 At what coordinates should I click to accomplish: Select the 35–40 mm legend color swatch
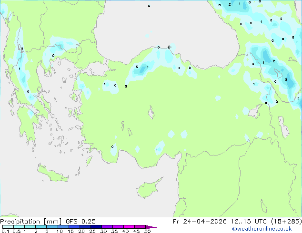point(118,227)
